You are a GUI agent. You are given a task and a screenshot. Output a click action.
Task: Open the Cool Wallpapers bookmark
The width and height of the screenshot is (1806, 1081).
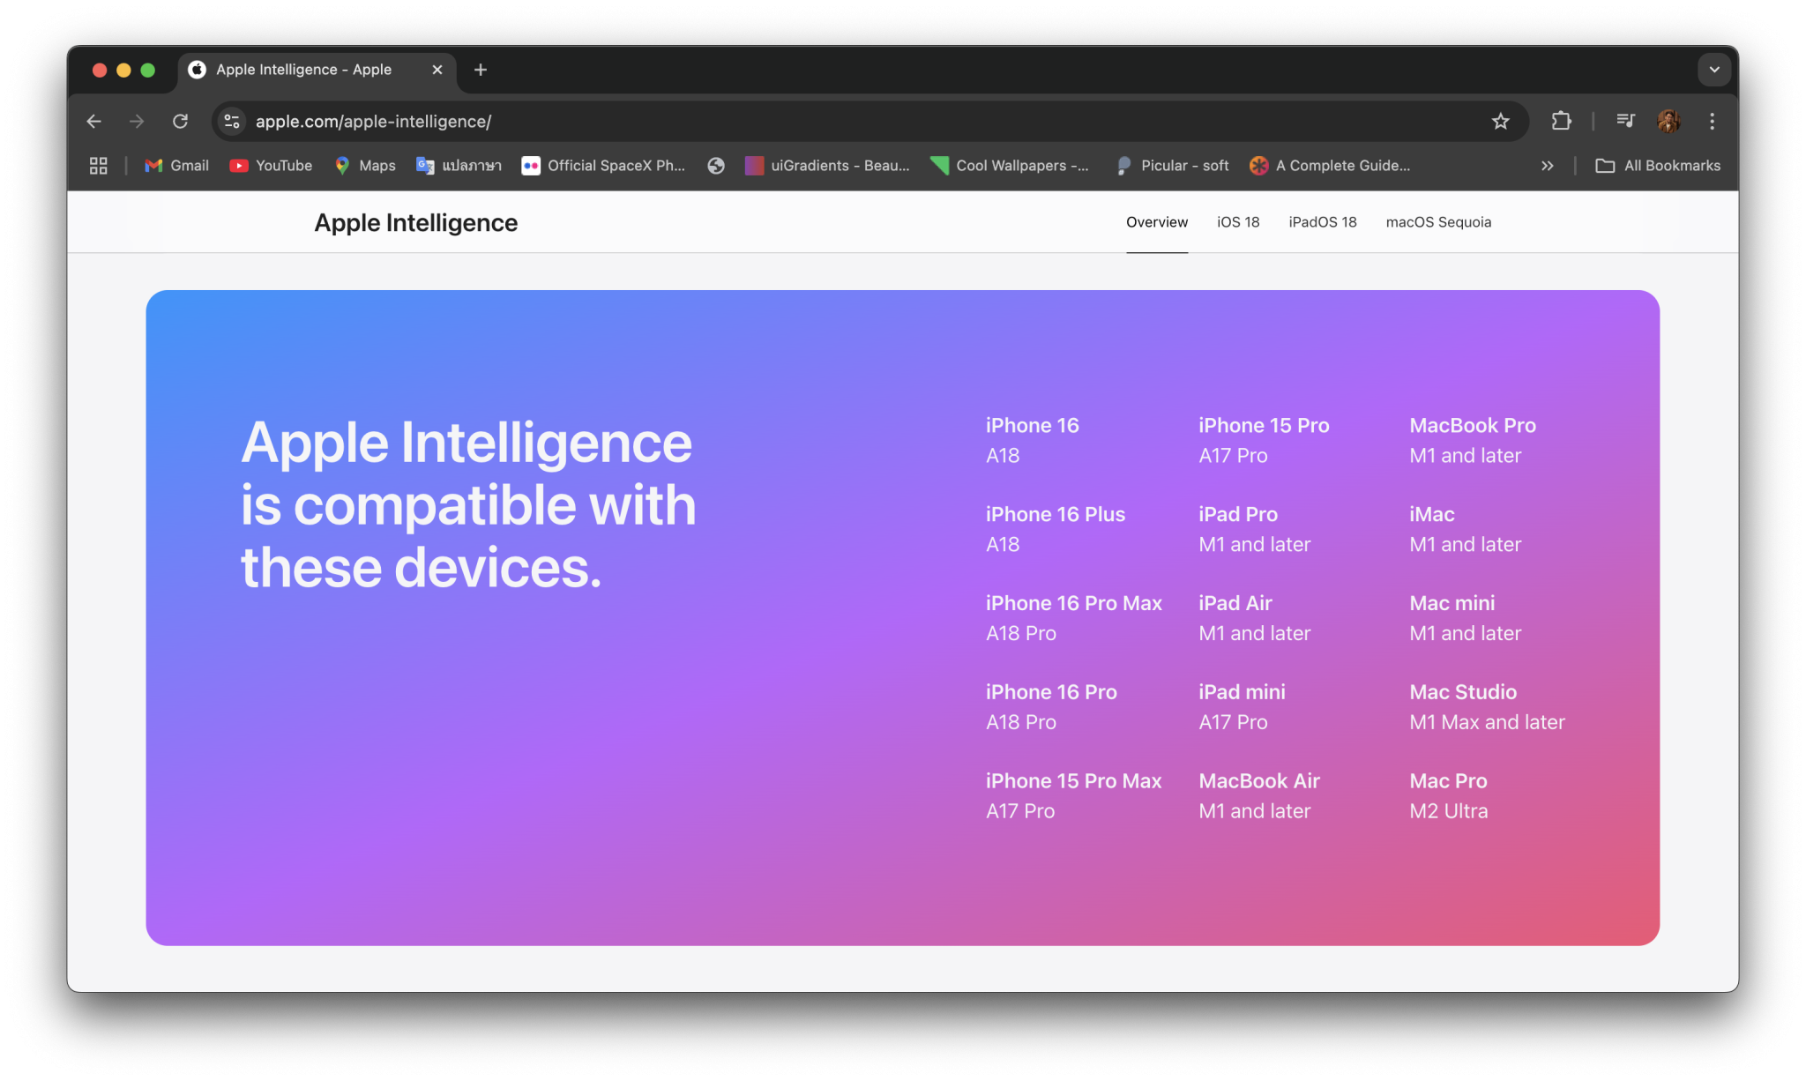coord(1010,166)
